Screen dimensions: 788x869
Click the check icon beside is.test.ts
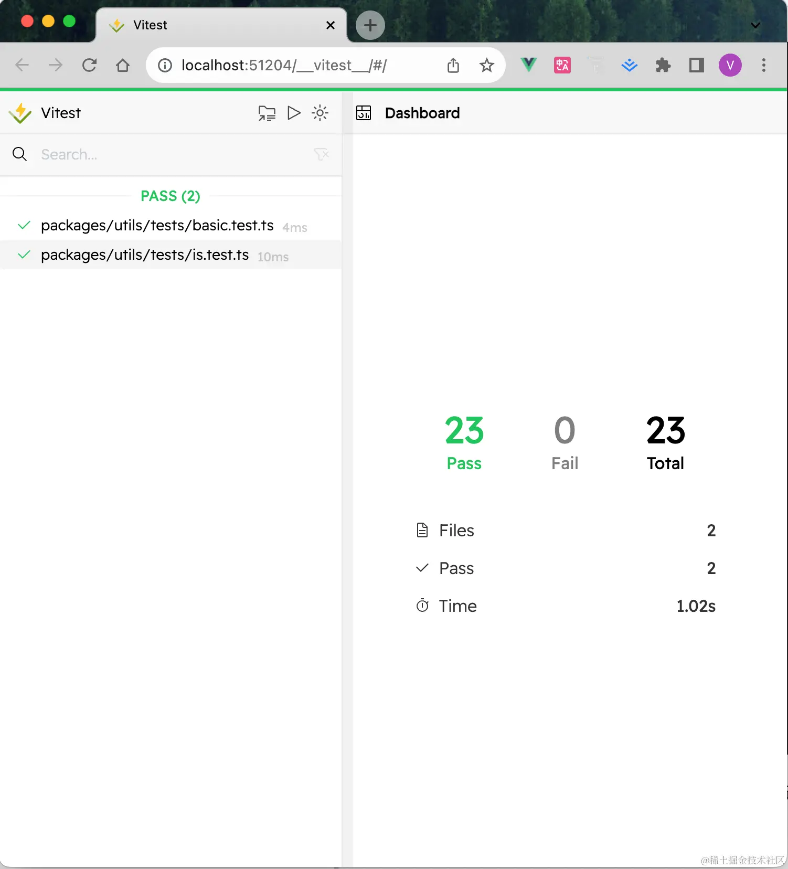pos(24,255)
